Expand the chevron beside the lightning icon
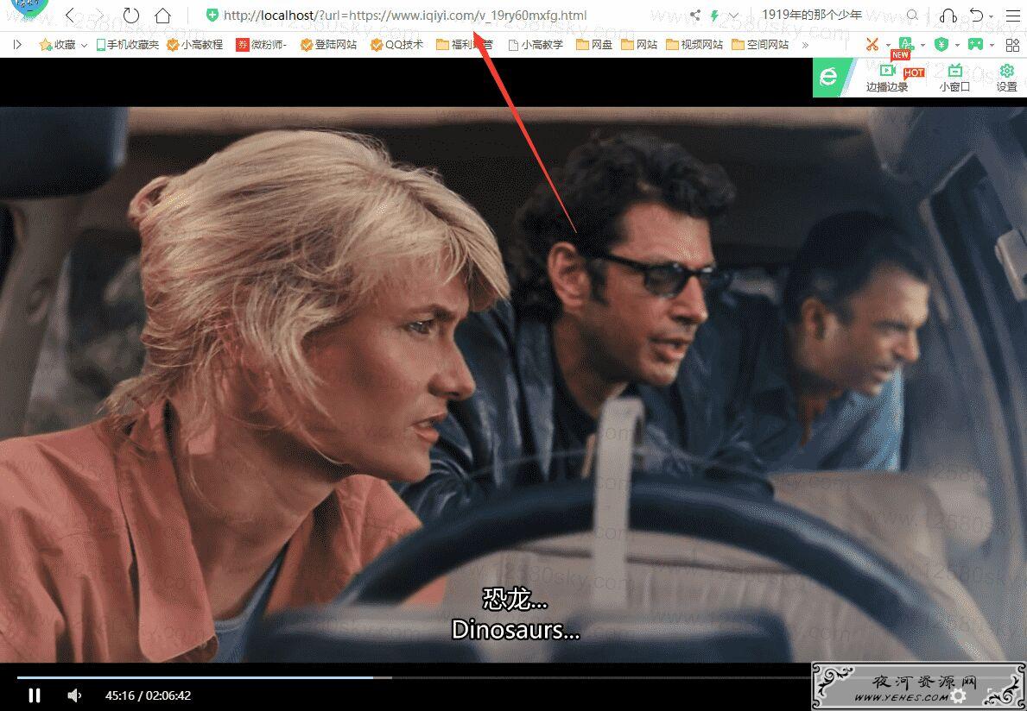The height and width of the screenshot is (711, 1027). pyautogui.click(x=733, y=15)
